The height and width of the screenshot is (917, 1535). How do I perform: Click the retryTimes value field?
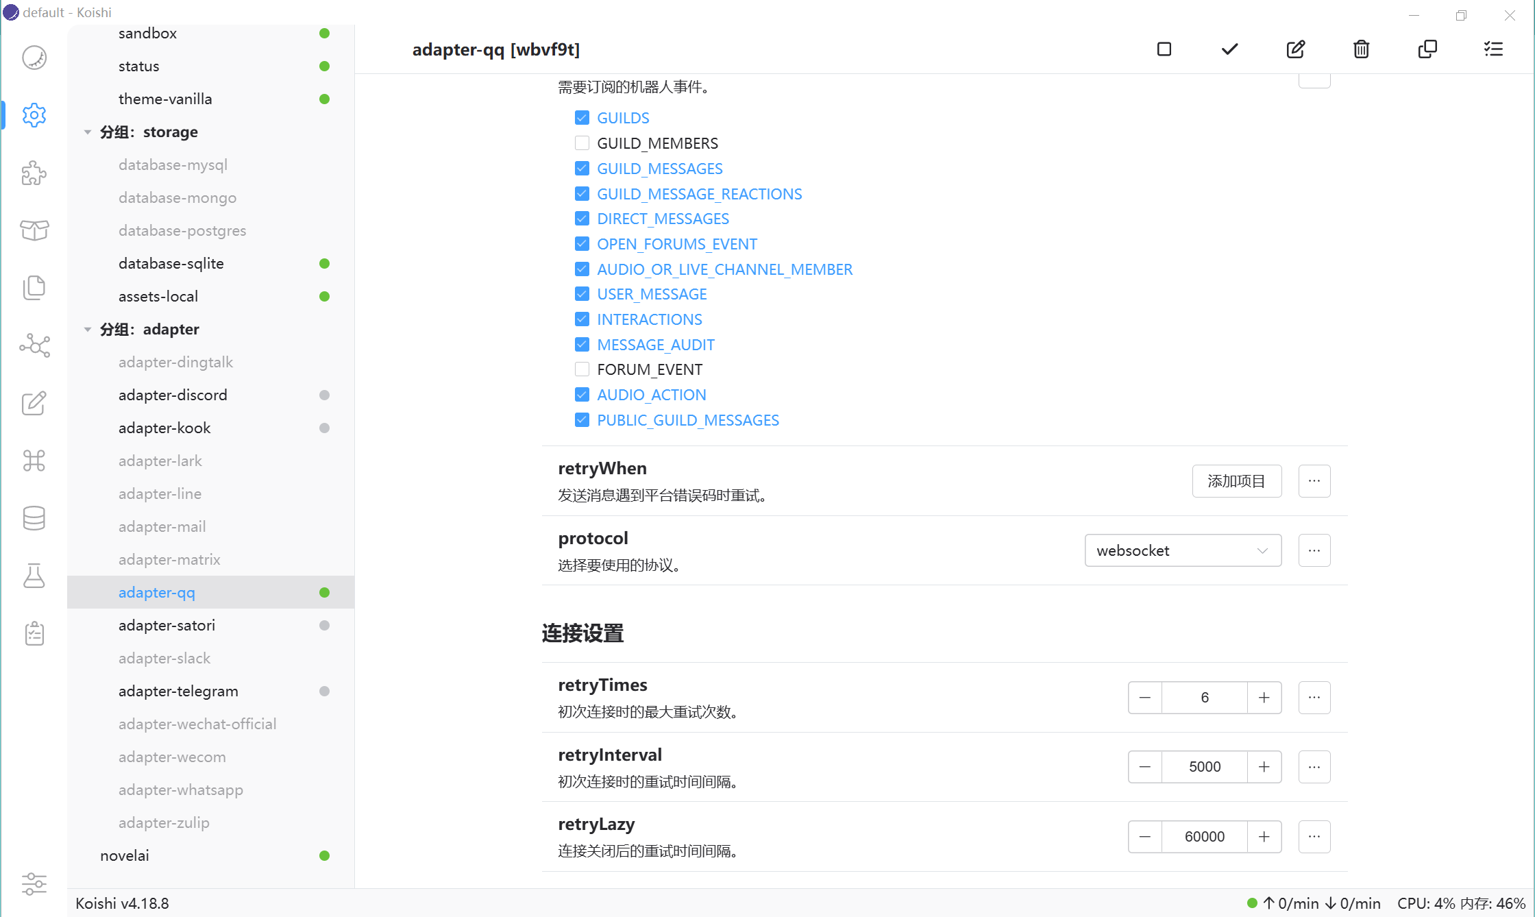coord(1205,698)
